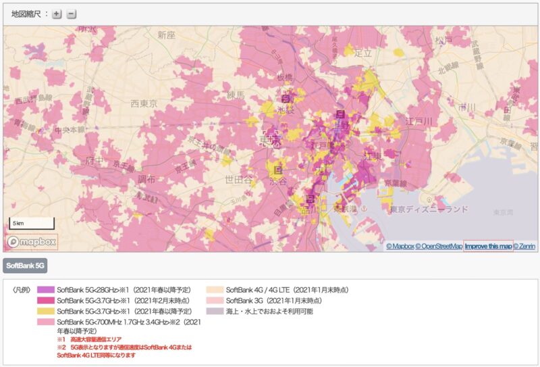Open the Improve this map link
The width and height of the screenshot is (540, 367).
pyautogui.click(x=488, y=246)
